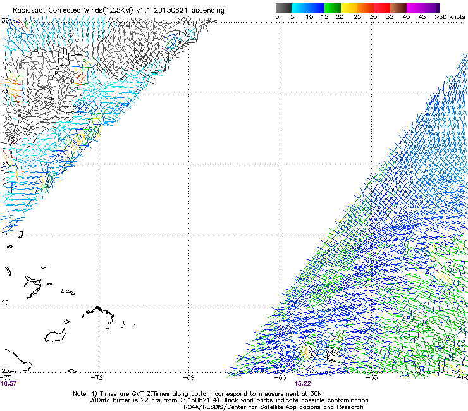The image size is (468, 411).
Task: Click the -75 longitude axis label
Action: (x=6, y=377)
